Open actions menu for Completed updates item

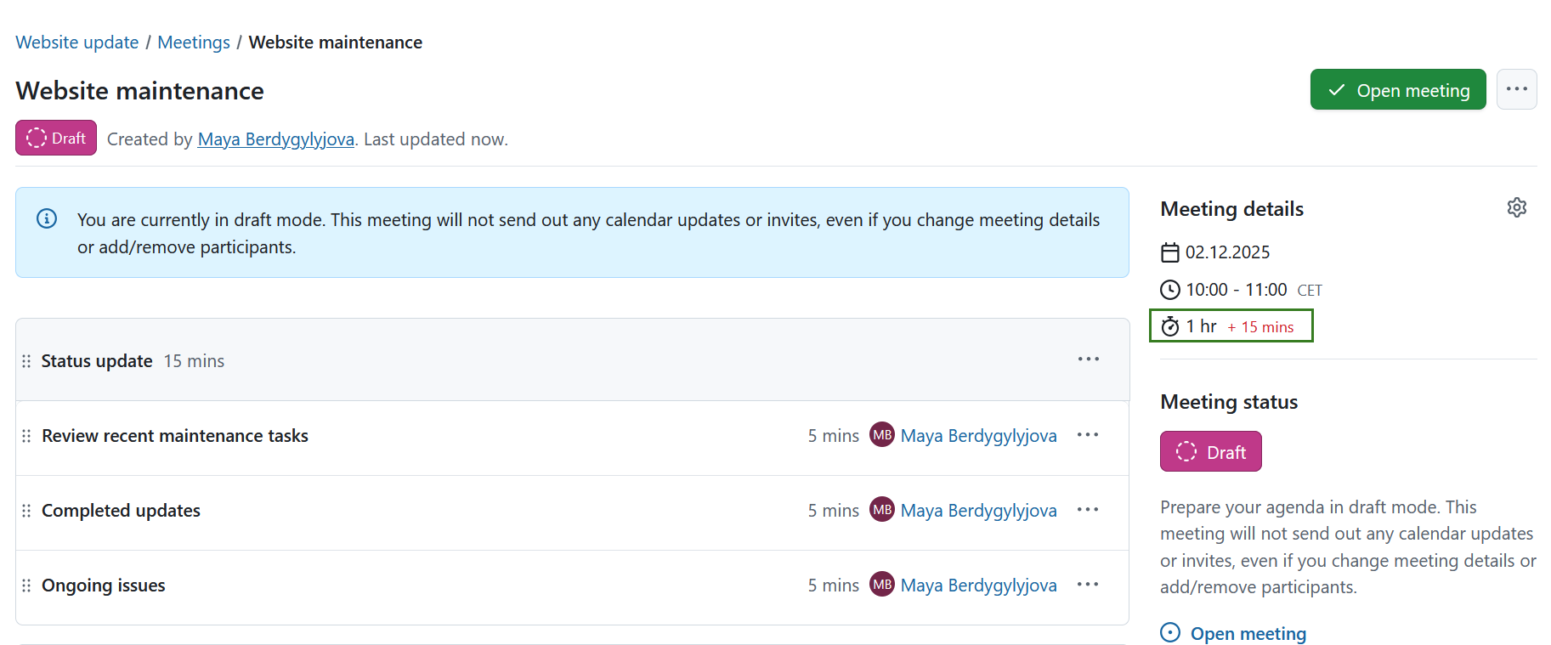point(1087,510)
